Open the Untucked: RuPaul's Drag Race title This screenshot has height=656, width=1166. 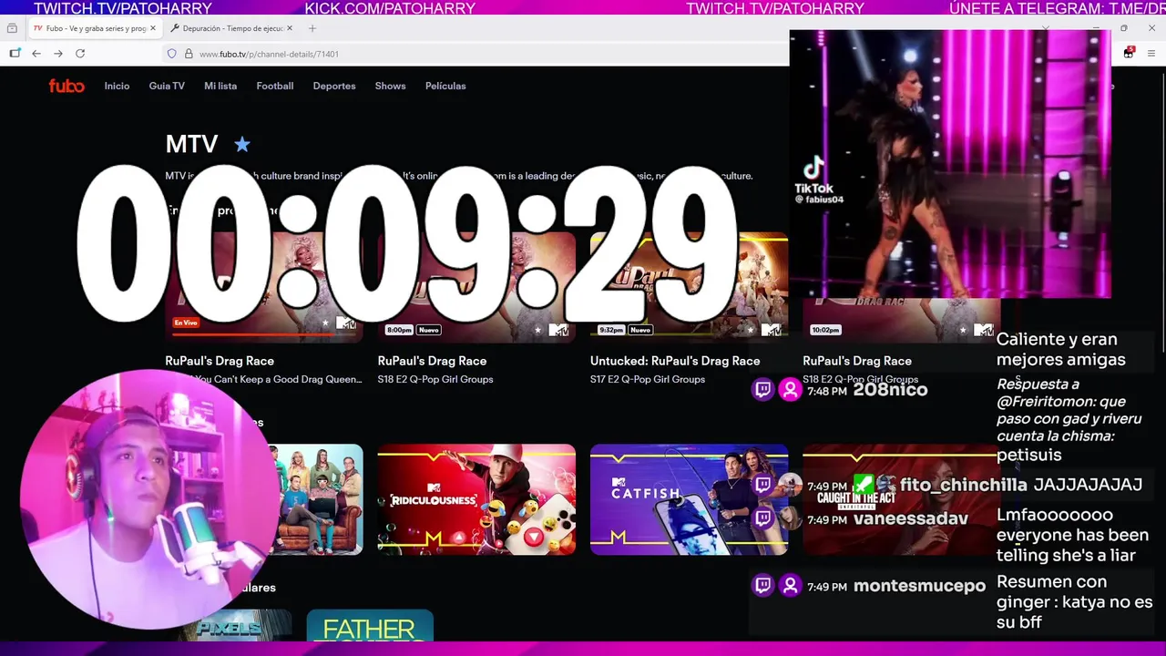[x=675, y=361]
